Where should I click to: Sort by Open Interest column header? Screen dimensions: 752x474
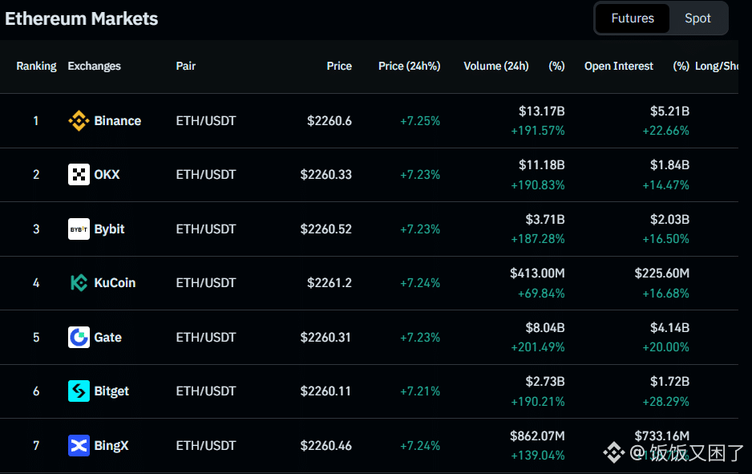(619, 67)
